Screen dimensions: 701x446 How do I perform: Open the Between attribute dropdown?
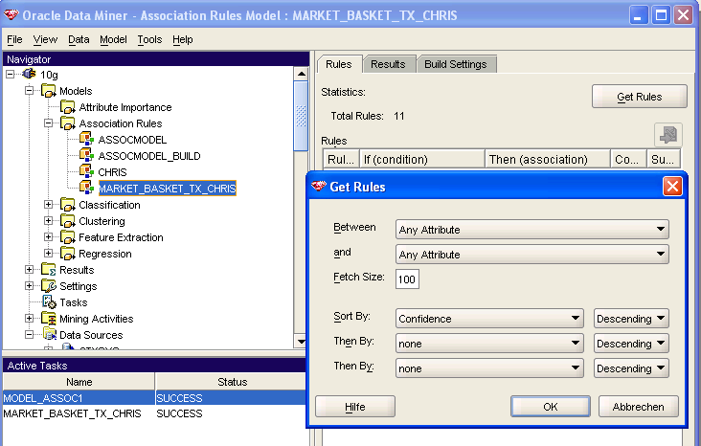532,230
